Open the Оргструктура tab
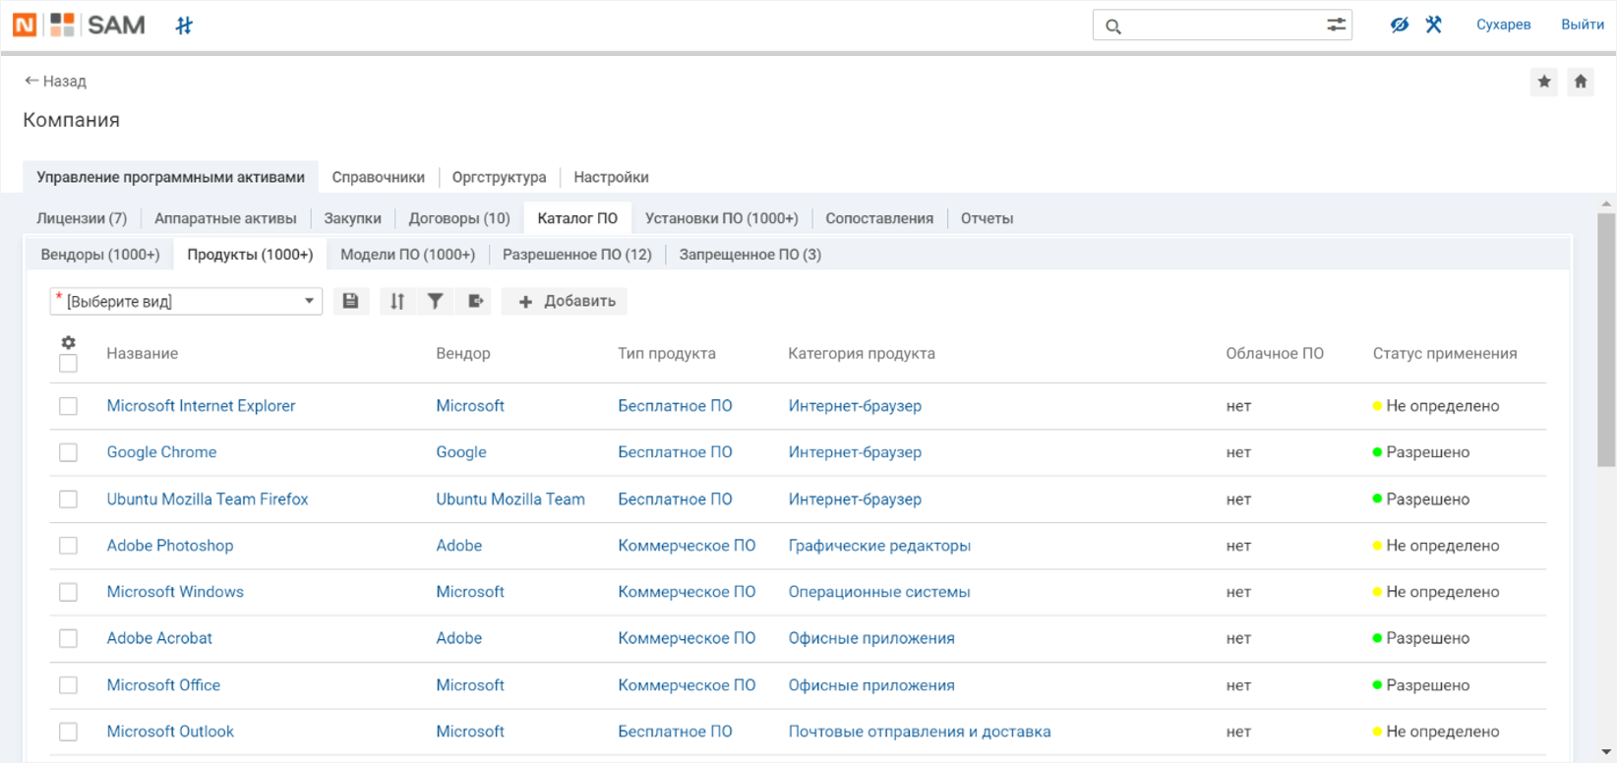1617x763 pixels. click(x=499, y=177)
